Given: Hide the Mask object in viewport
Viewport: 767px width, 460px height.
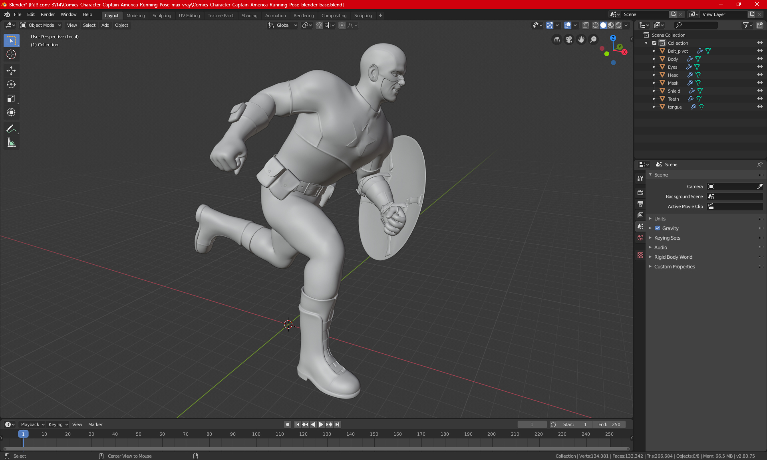Looking at the screenshot, I should (x=760, y=83).
